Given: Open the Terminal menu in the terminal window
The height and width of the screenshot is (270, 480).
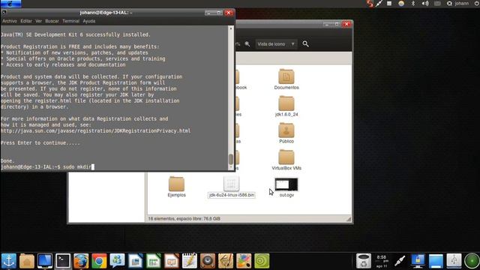Looking at the screenshot, I should pyautogui.click(x=70, y=21).
